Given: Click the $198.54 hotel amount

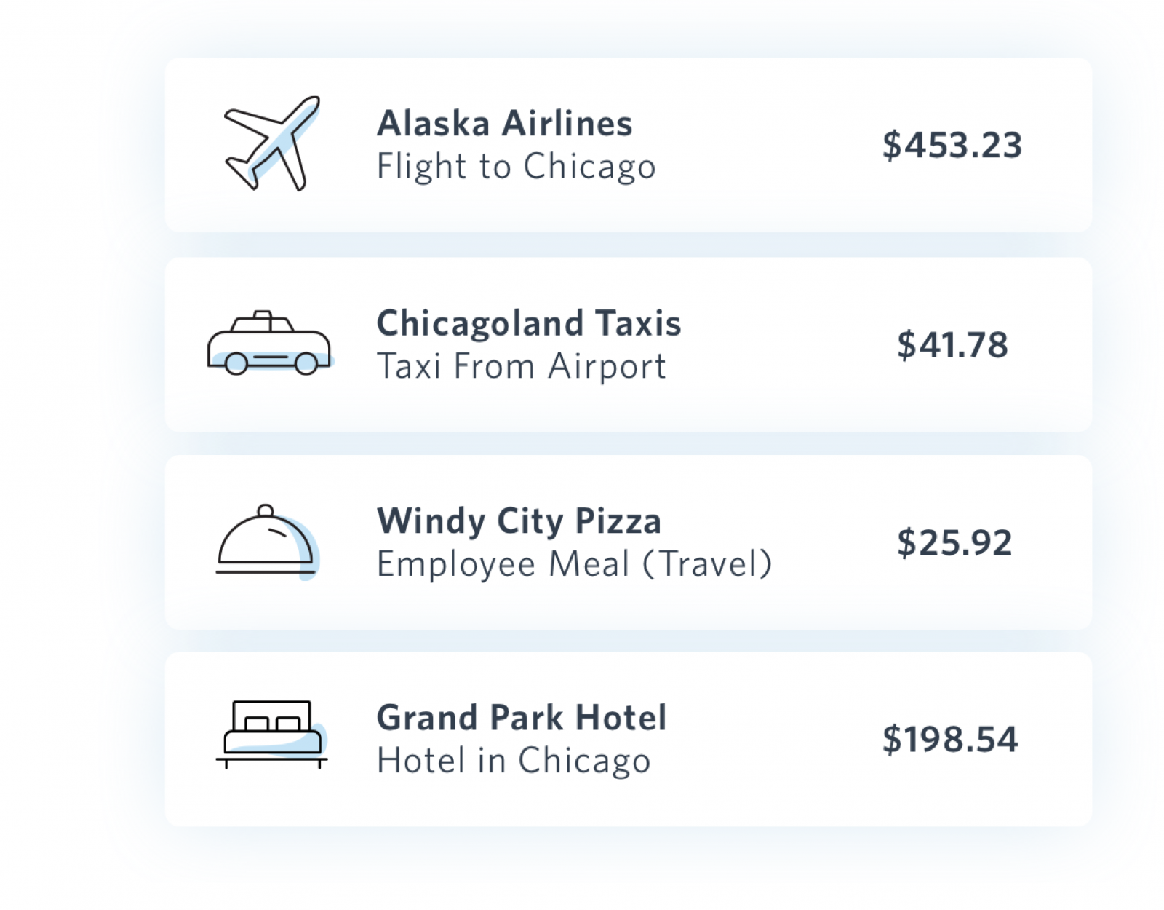Looking at the screenshot, I should tap(950, 739).
